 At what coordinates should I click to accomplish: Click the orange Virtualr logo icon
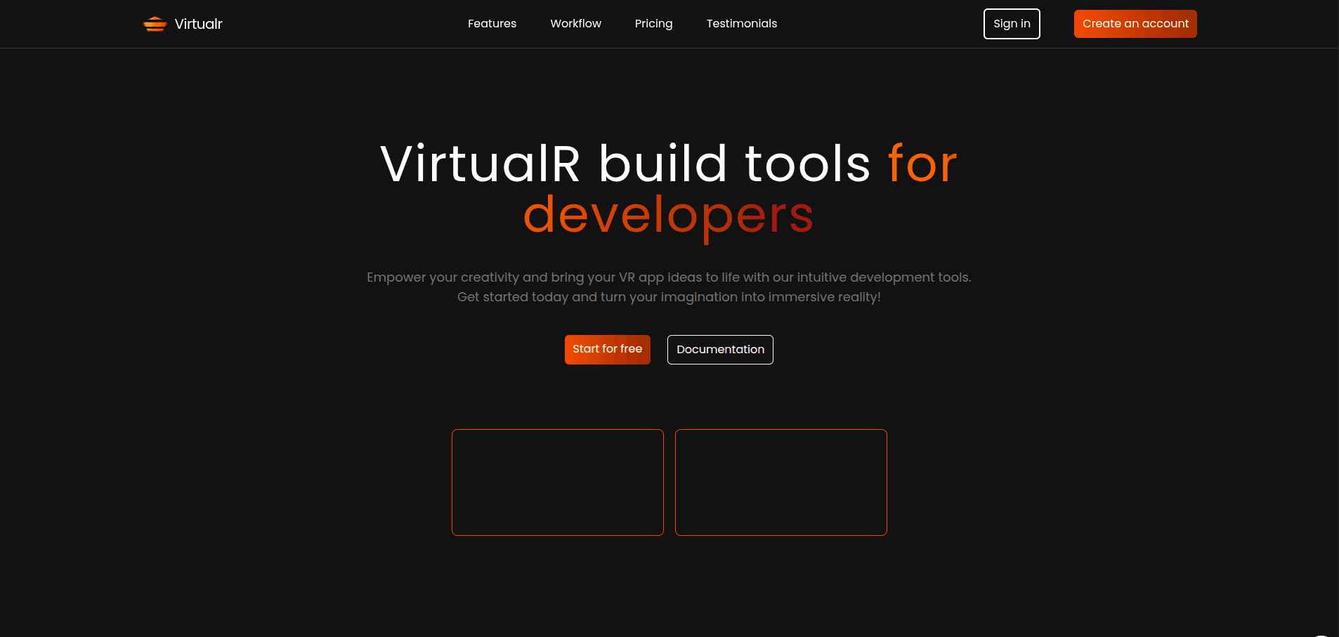[155, 24]
